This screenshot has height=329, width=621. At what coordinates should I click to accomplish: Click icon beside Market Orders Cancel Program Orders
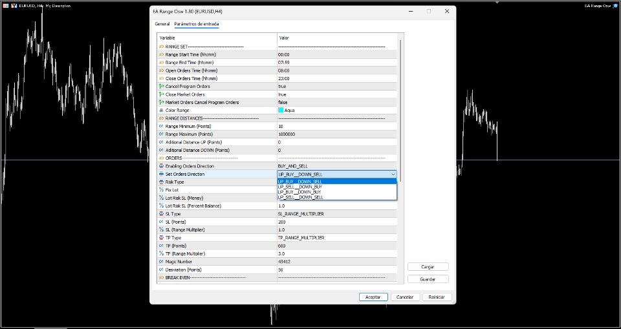click(x=161, y=102)
